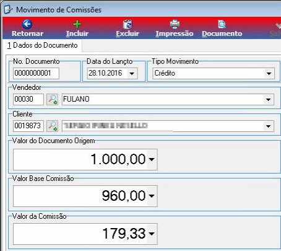The width and height of the screenshot is (281, 251).
Task: Click the green plus Incluir icon
Action: click(77, 24)
